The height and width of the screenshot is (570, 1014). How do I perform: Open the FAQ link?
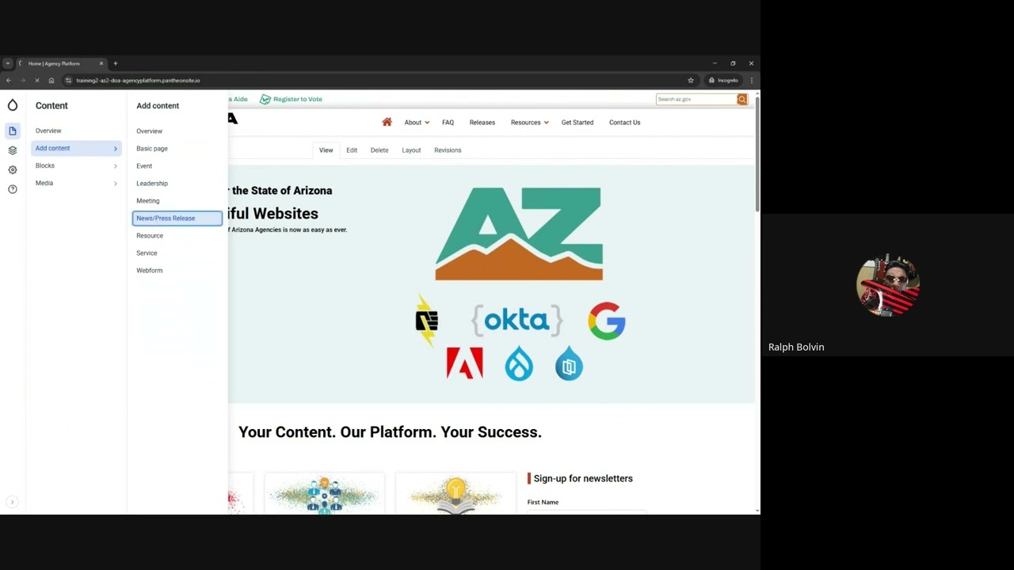coord(448,122)
